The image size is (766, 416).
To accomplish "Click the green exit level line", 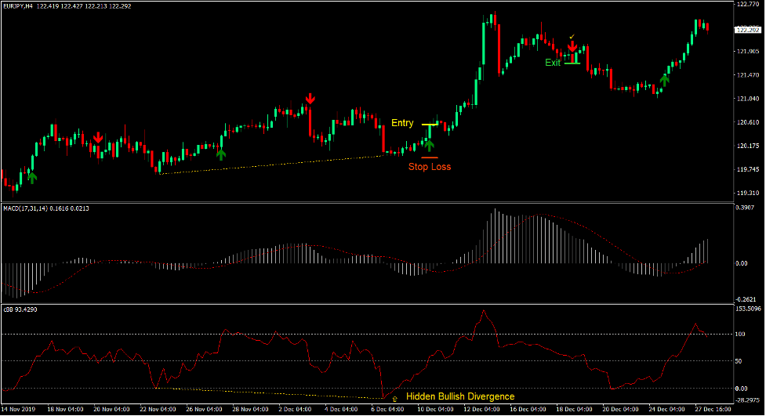I will point(572,63).
